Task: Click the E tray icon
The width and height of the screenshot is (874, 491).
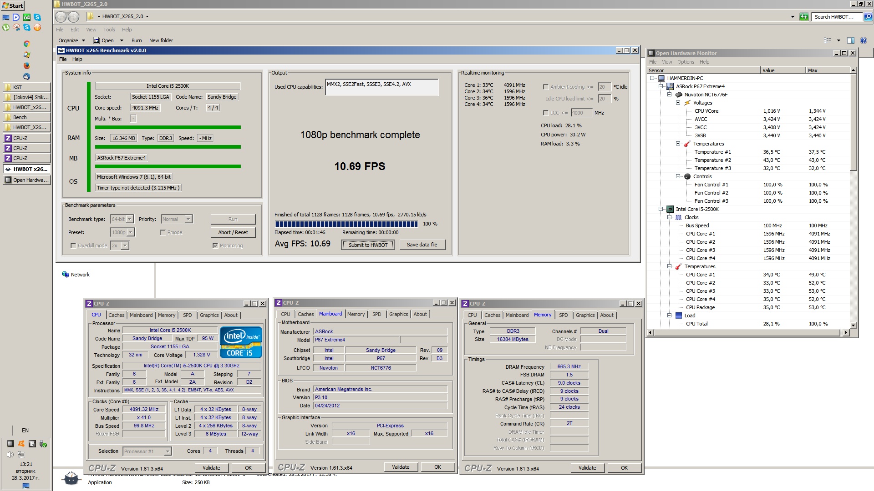Action: 32,444
